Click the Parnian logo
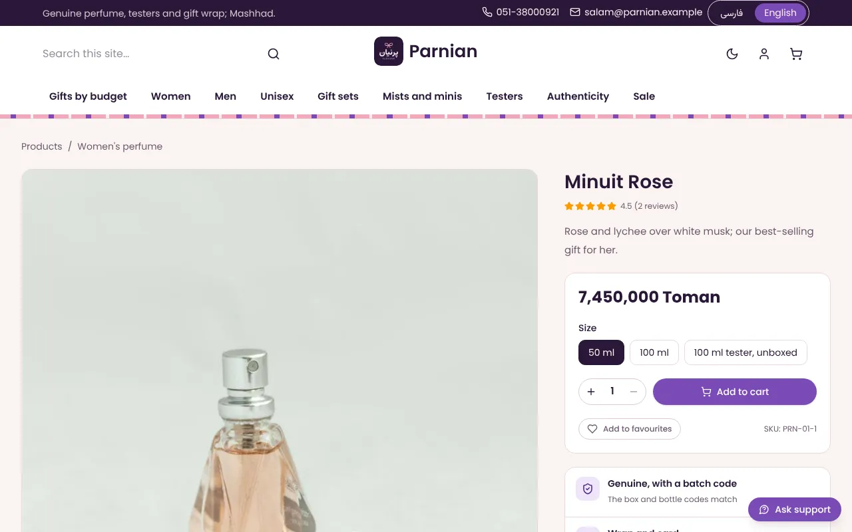 tap(425, 51)
